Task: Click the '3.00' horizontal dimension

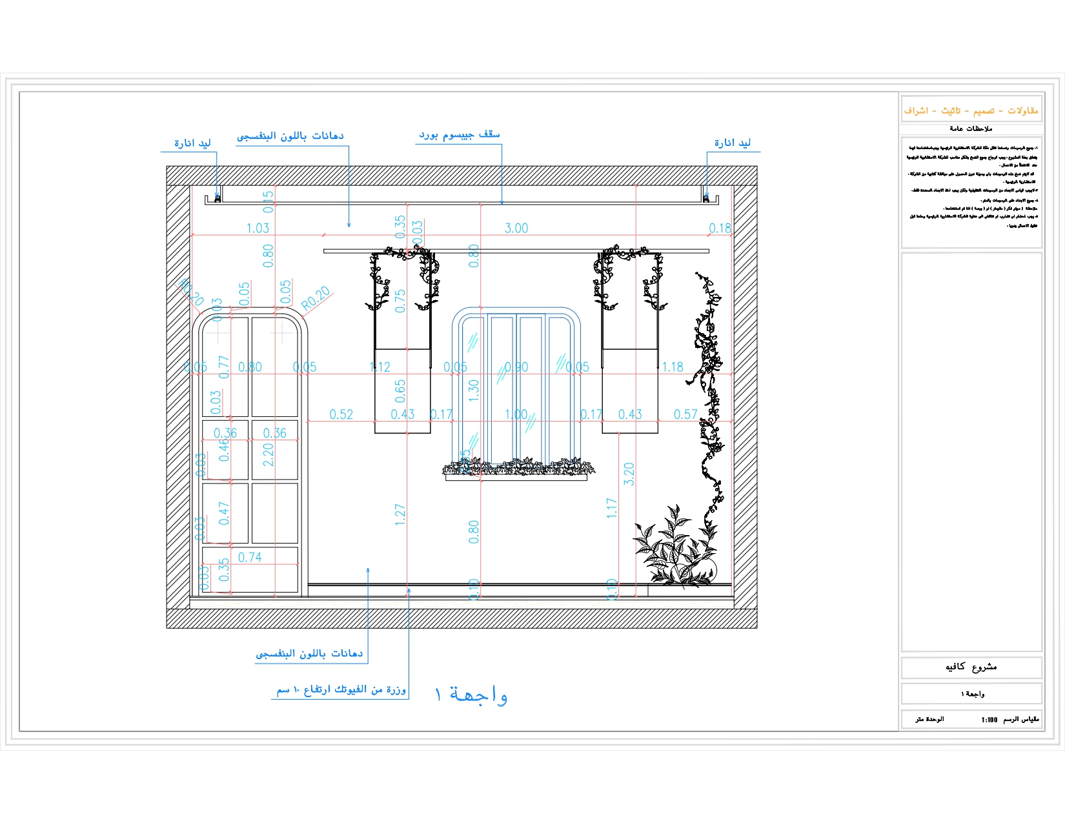Action: click(516, 228)
